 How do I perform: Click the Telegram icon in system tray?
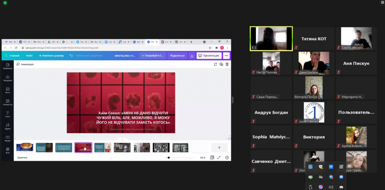pyautogui.click(x=331, y=177)
